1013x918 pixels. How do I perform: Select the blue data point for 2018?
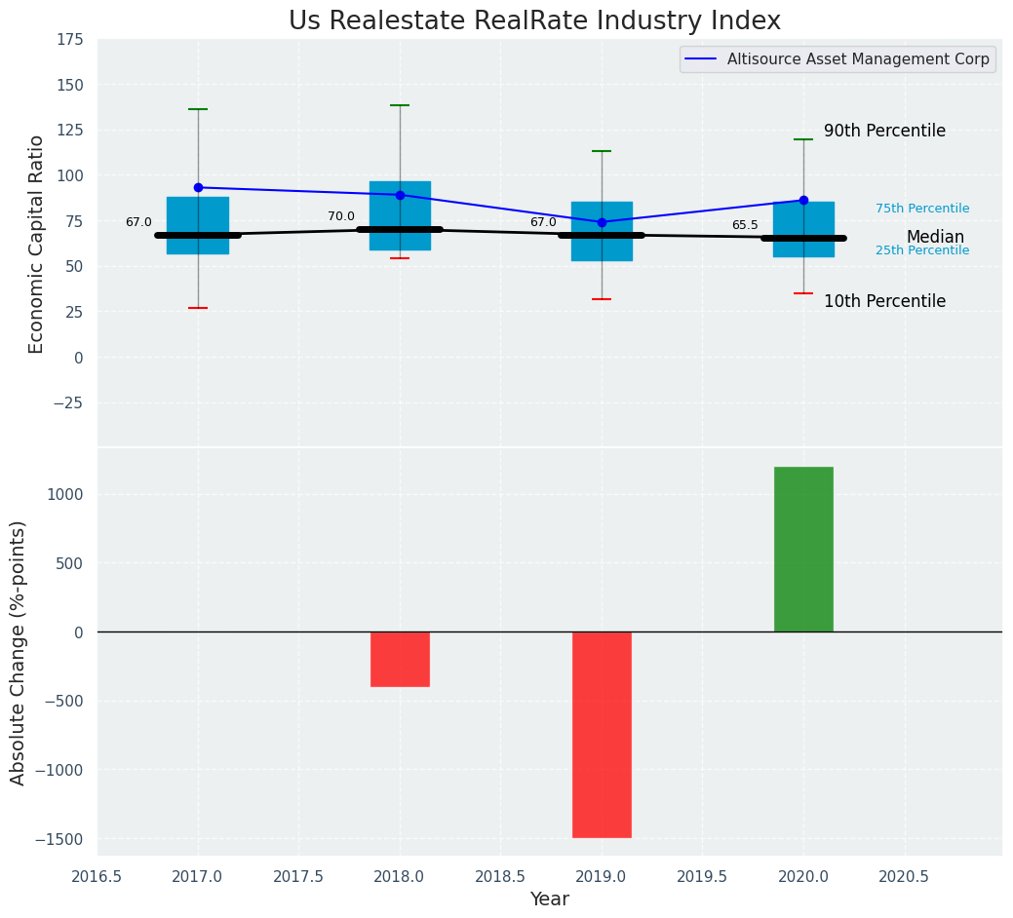tap(400, 195)
